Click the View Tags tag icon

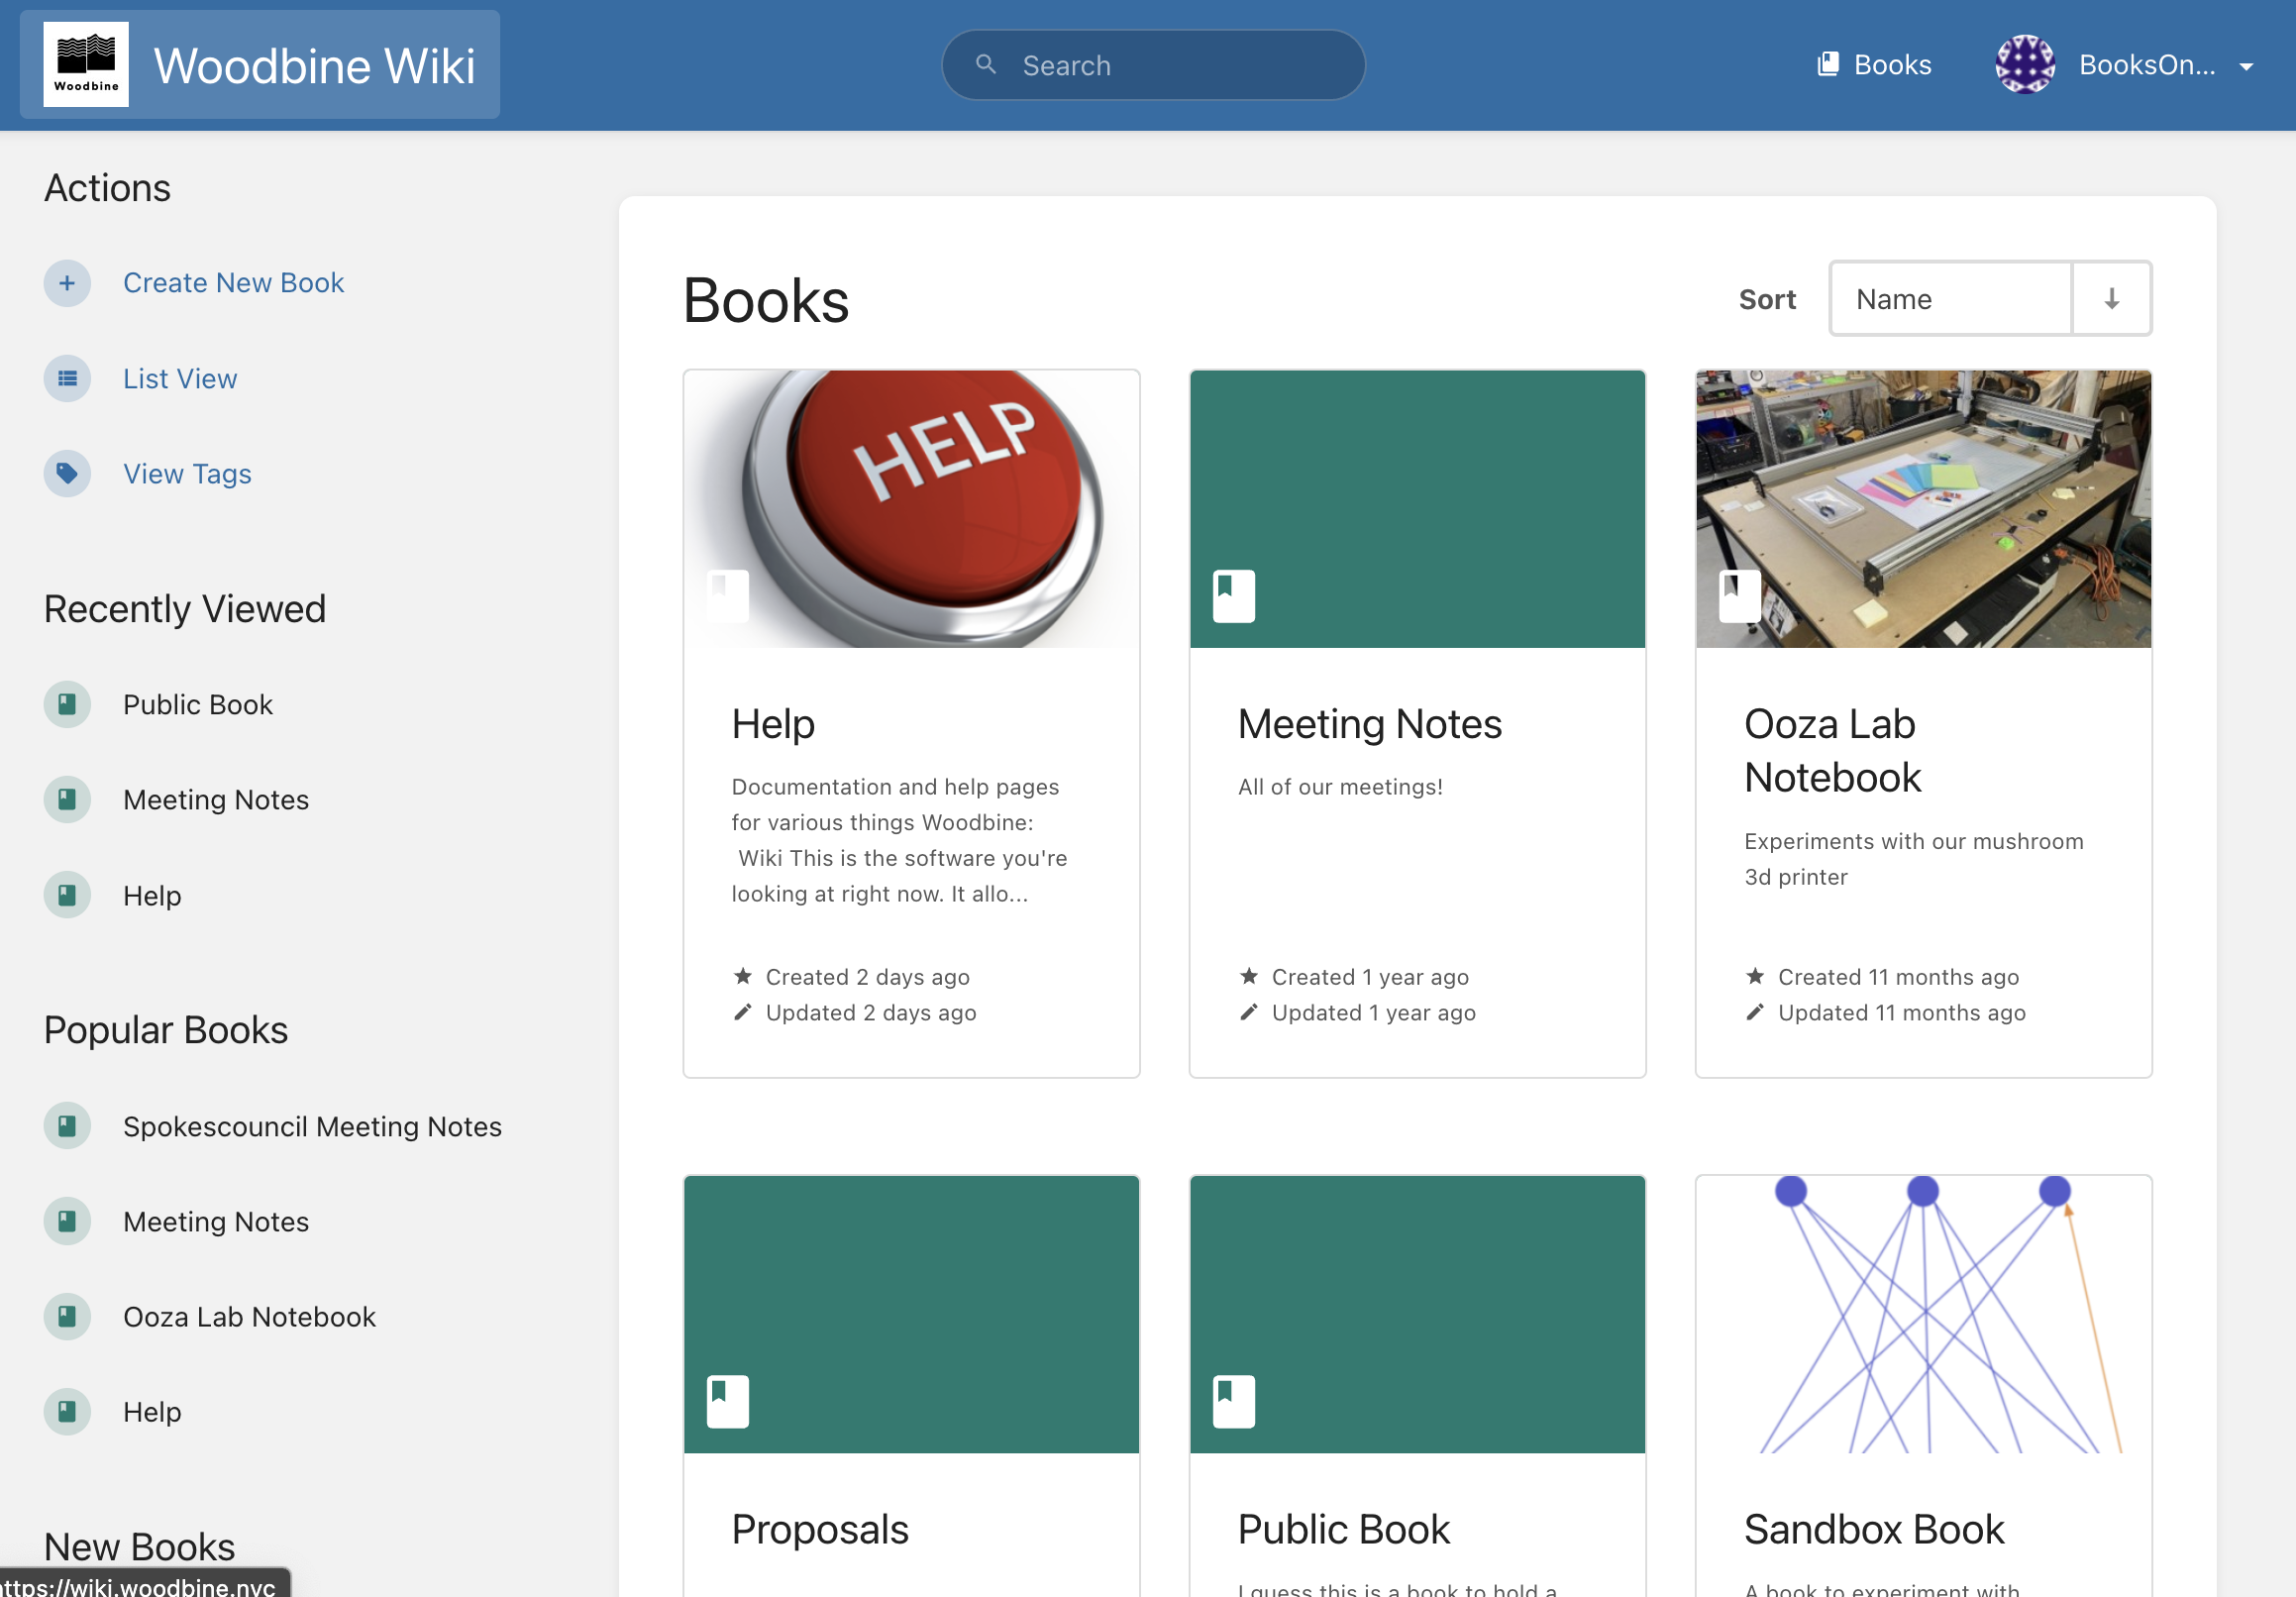coord(67,474)
